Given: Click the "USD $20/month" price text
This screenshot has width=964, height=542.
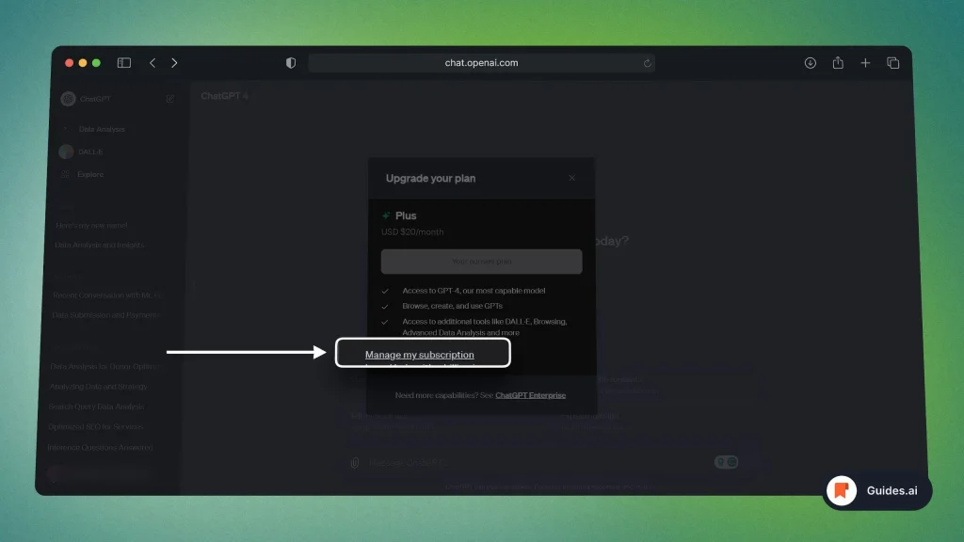Looking at the screenshot, I should click(412, 231).
